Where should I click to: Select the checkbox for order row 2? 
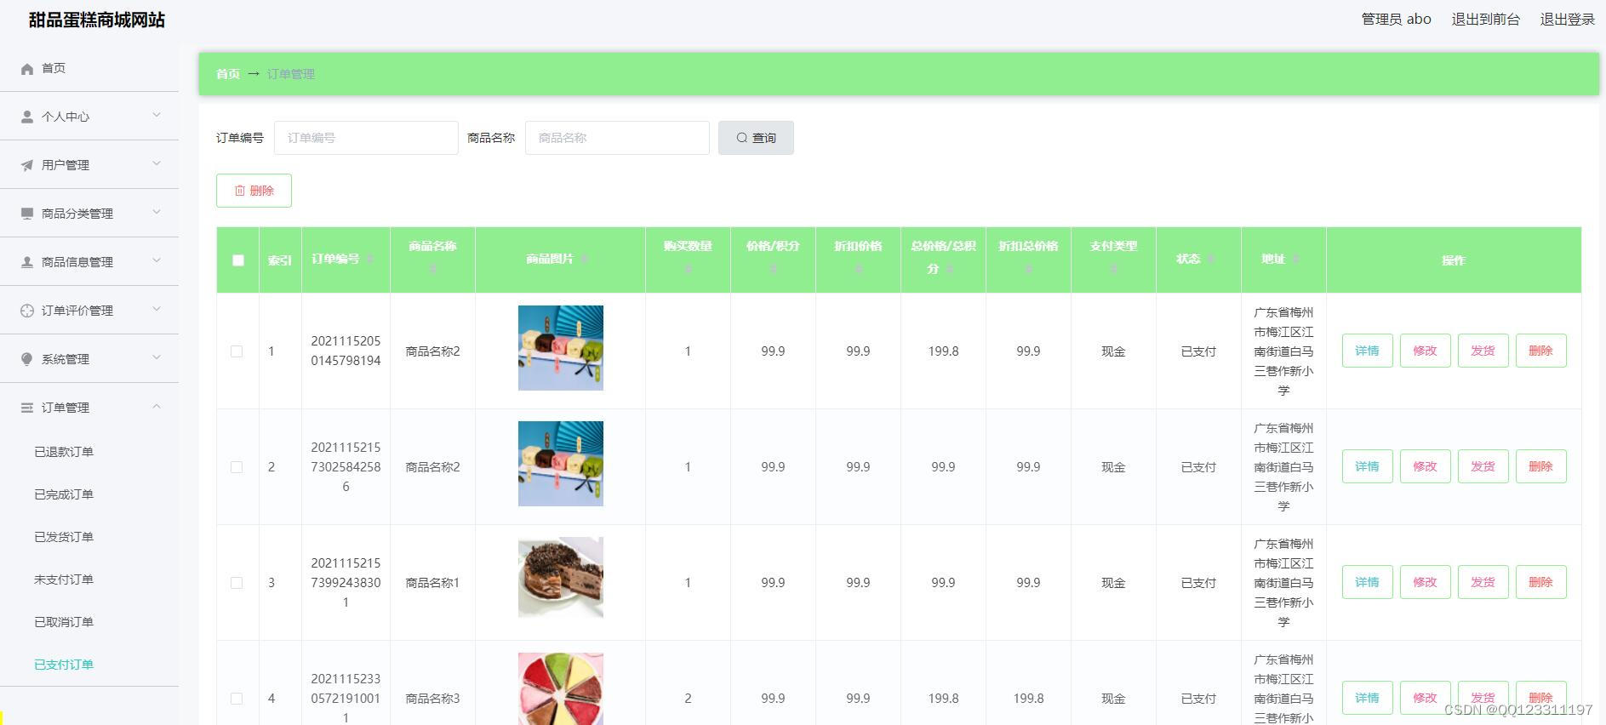tap(237, 467)
